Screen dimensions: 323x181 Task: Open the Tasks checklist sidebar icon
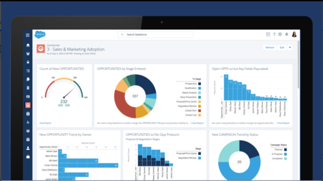[x=28, y=71]
